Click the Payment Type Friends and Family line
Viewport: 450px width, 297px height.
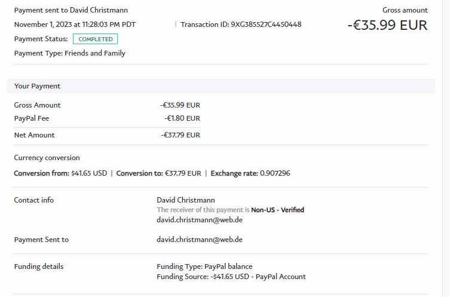[69, 53]
